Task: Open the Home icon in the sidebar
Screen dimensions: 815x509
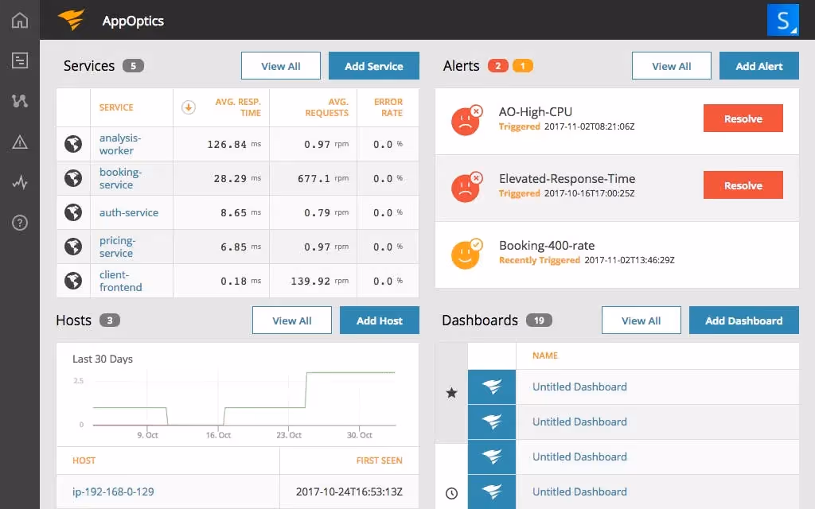Action: pyautogui.click(x=19, y=20)
